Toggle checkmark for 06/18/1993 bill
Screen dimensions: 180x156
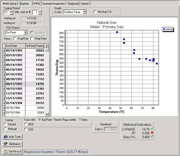pyautogui.click(x=4, y=70)
